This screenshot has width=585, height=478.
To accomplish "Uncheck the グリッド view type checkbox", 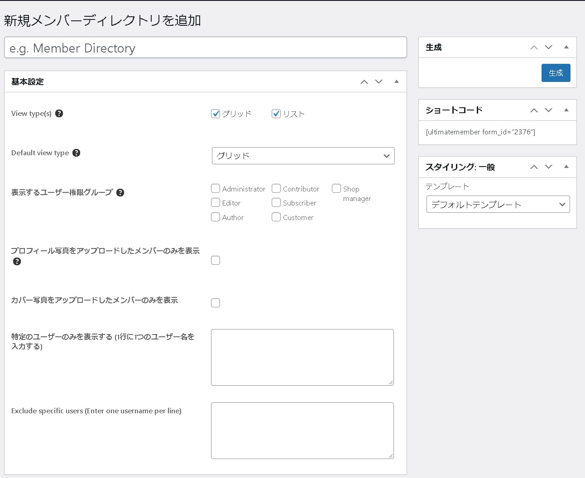I will (216, 114).
